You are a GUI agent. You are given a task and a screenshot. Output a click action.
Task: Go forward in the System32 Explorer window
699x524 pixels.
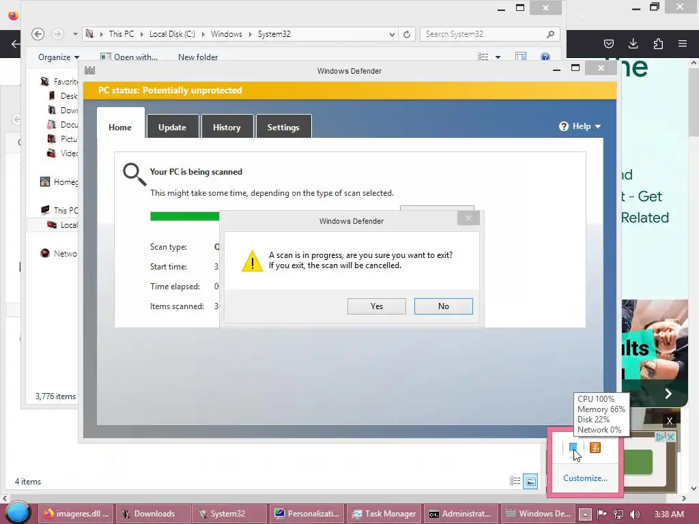tap(57, 34)
